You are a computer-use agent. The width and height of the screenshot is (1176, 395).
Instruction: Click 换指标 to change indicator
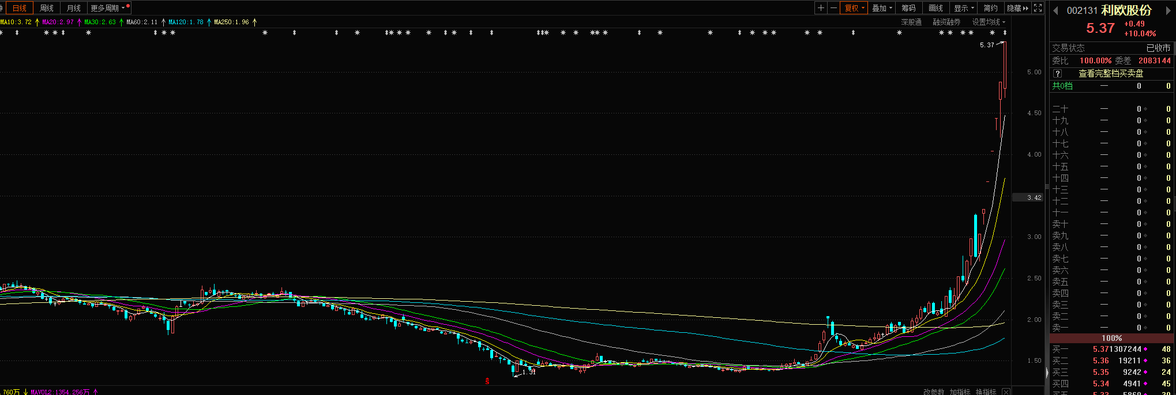pos(986,392)
